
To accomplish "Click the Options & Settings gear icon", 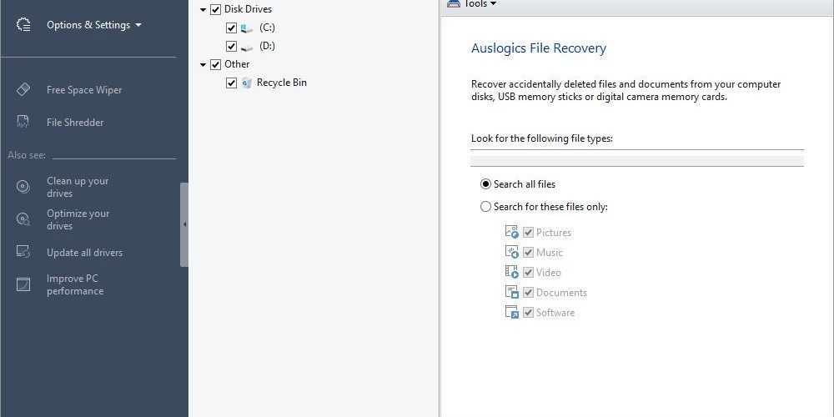I will click(23, 24).
